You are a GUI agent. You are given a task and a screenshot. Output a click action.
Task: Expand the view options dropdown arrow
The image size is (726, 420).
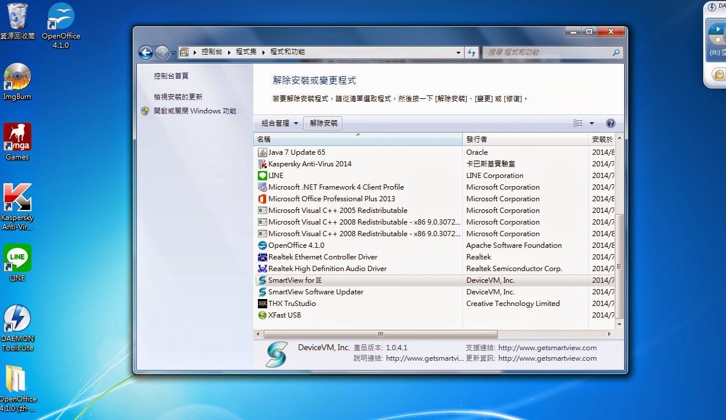(x=592, y=123)
